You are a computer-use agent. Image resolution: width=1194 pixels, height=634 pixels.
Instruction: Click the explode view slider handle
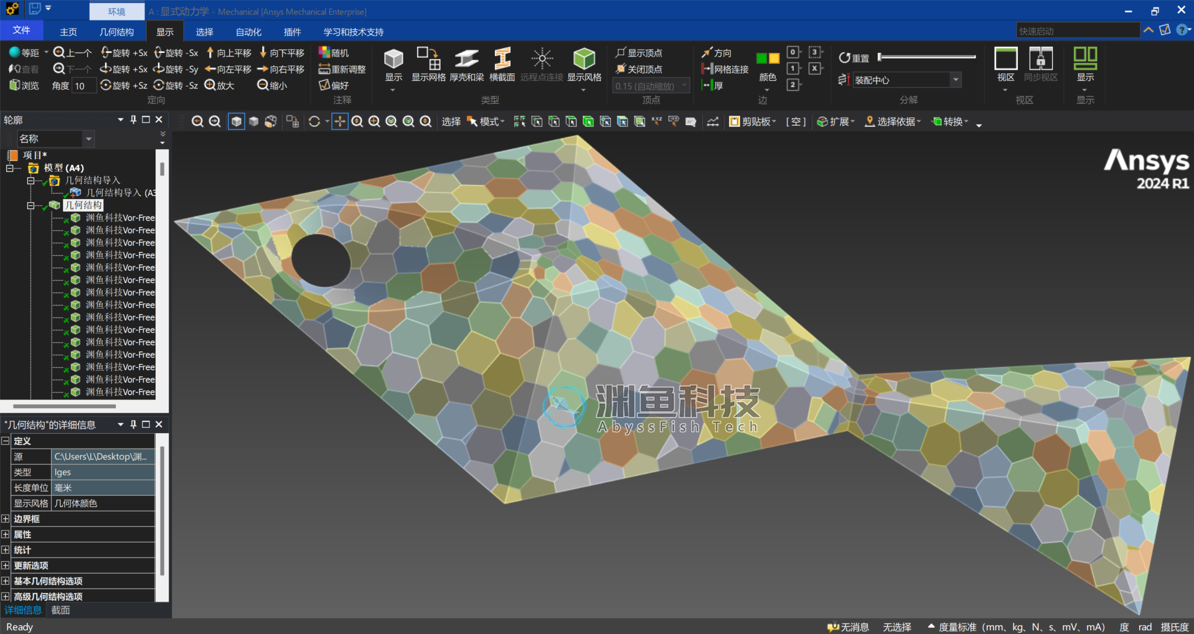pyautogui.click(x=880, y=57)
